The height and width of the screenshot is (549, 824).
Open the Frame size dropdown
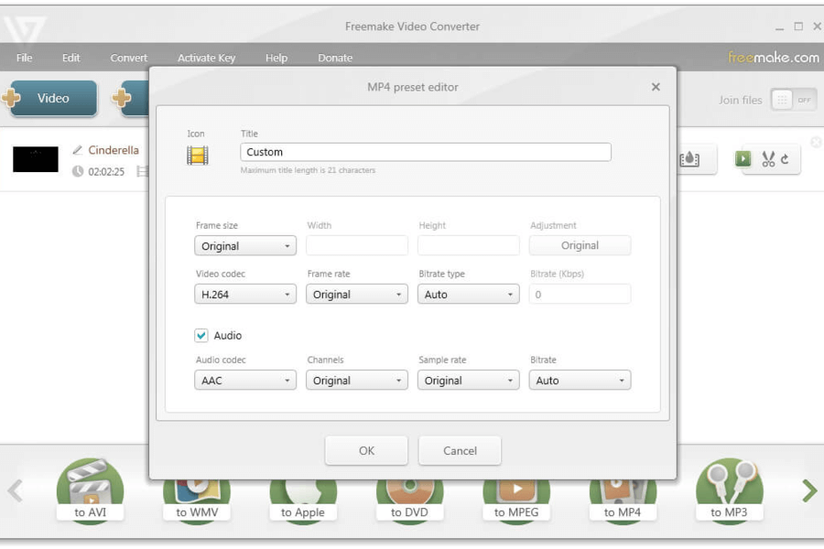(244, 246)
